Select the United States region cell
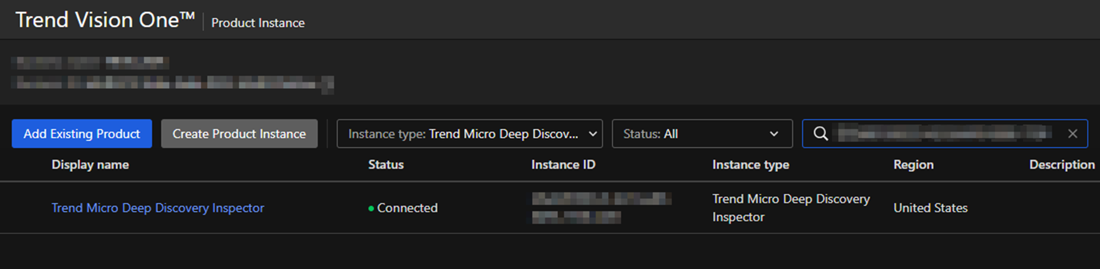 930,208
